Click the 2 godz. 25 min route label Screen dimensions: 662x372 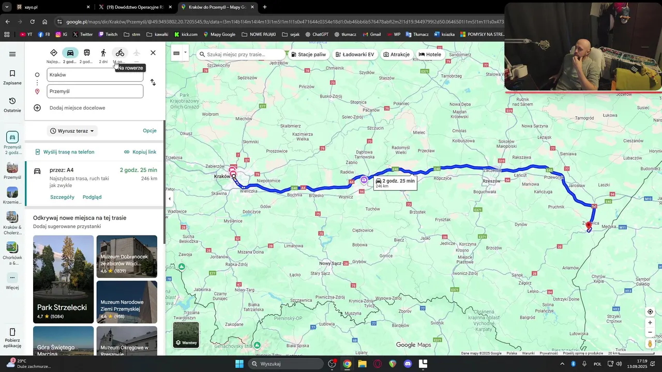395,182
